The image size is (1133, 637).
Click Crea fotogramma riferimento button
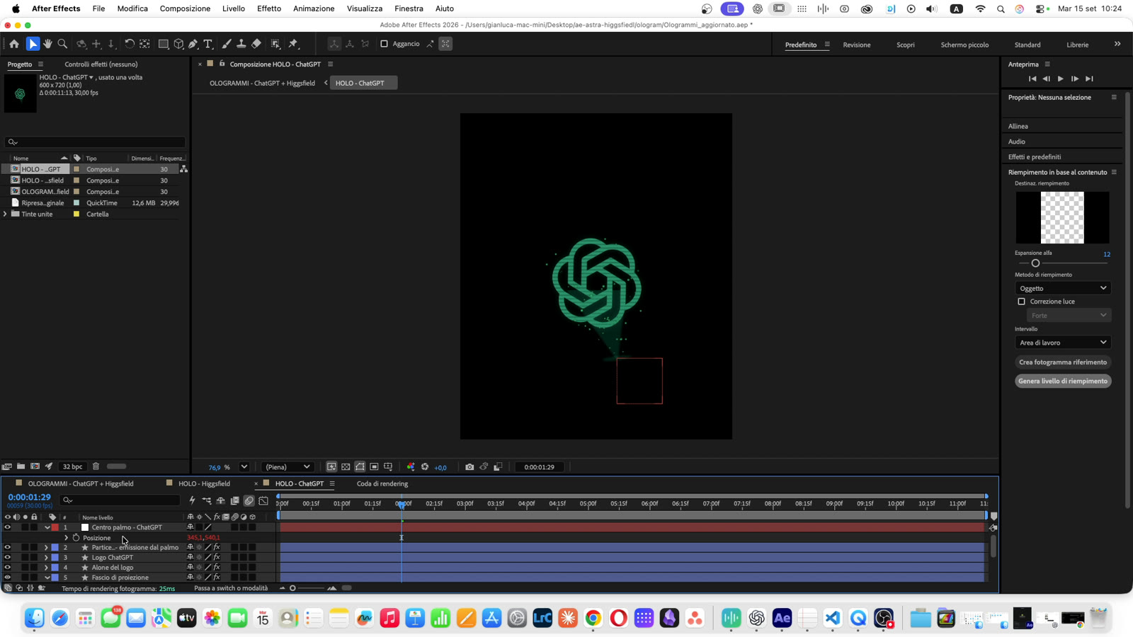tap(1062, 362)
